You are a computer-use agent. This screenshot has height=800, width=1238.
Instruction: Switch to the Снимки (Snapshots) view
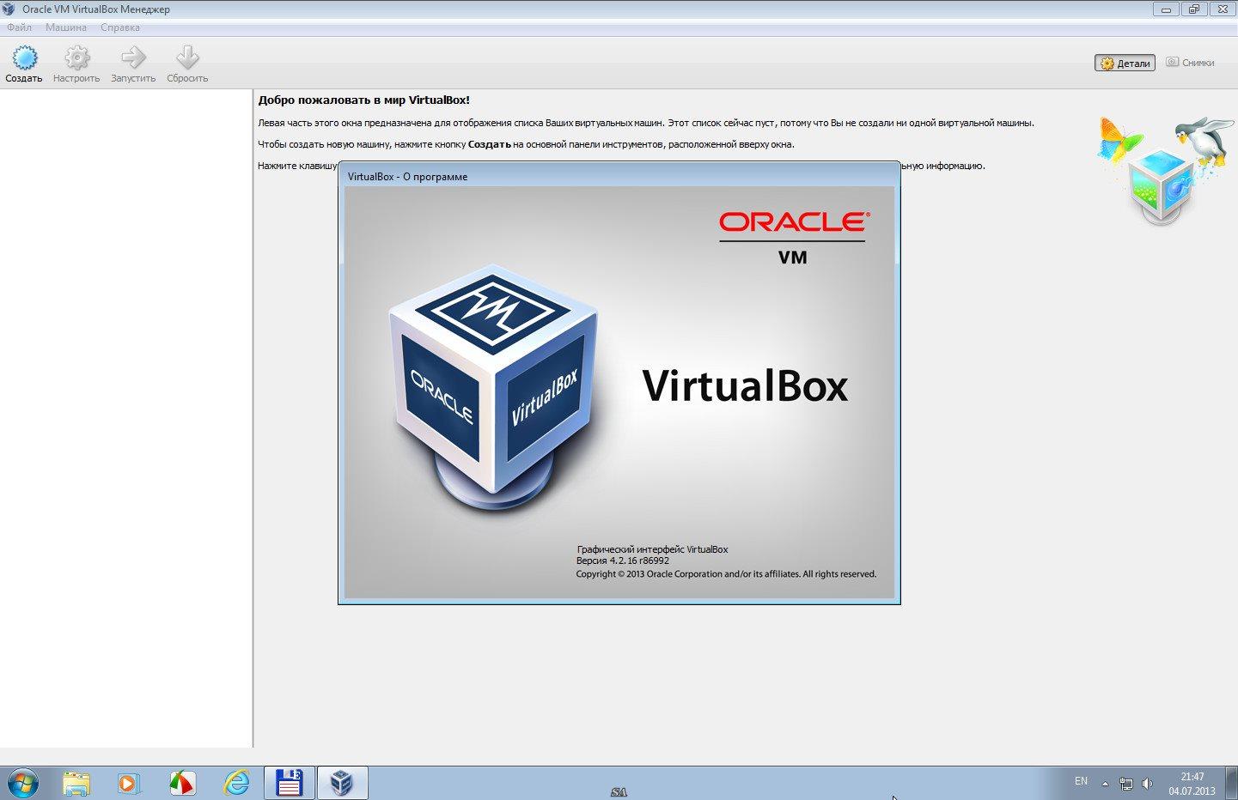[1190, 63]
